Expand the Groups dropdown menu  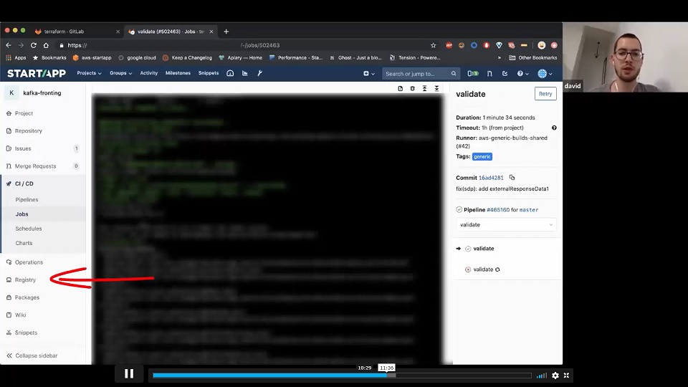click(x=120, y=73)
